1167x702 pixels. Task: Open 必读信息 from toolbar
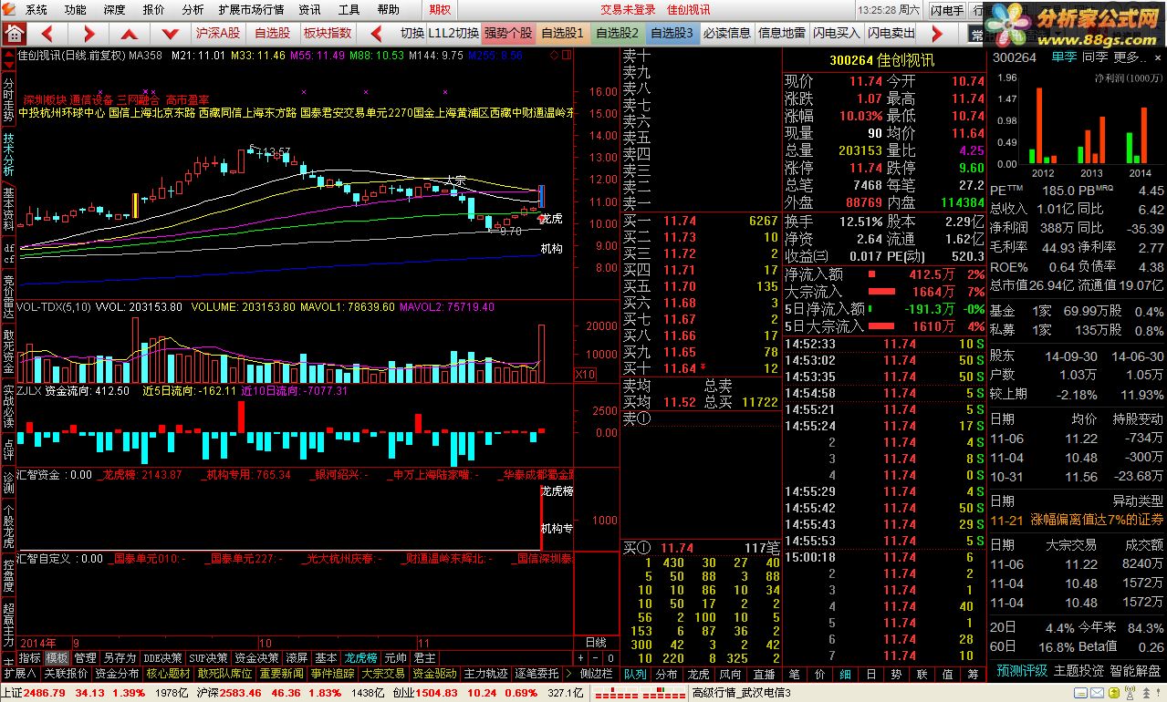727,33
